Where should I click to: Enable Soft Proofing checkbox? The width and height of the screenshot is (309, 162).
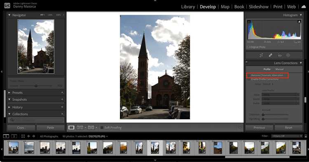tap(102, 128)
